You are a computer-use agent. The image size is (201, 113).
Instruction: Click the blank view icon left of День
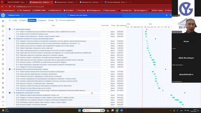pos(10,20)
